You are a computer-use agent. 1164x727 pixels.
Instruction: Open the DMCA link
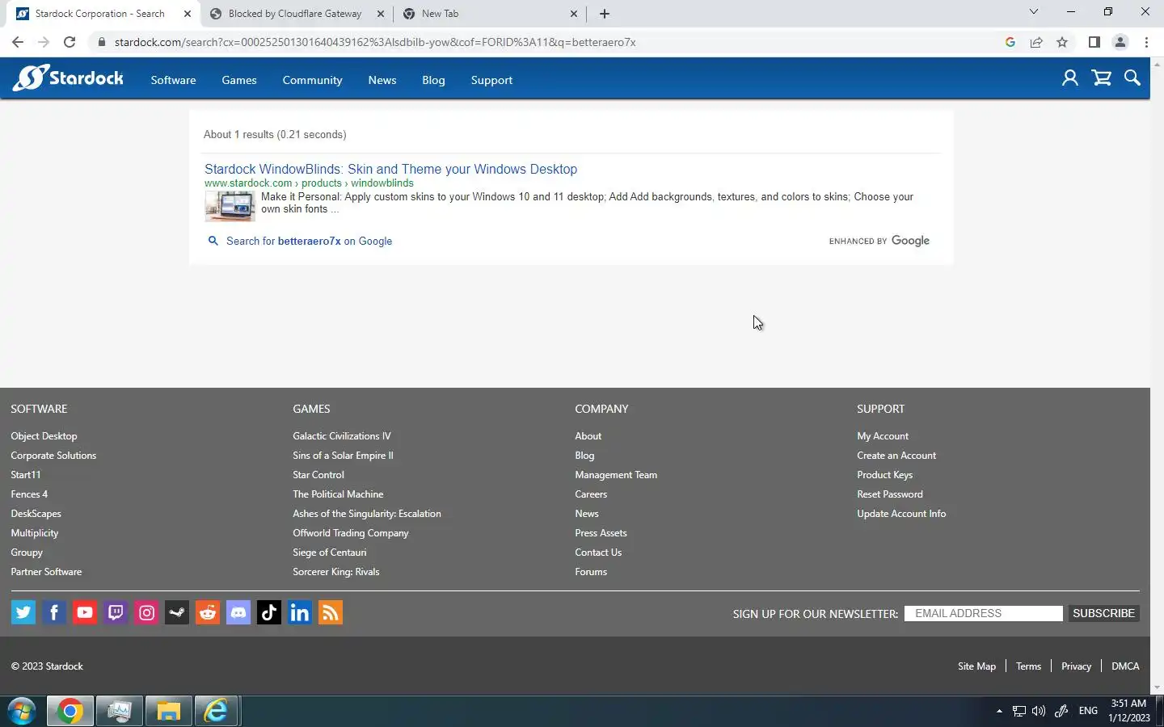[x=1125, y=666]
